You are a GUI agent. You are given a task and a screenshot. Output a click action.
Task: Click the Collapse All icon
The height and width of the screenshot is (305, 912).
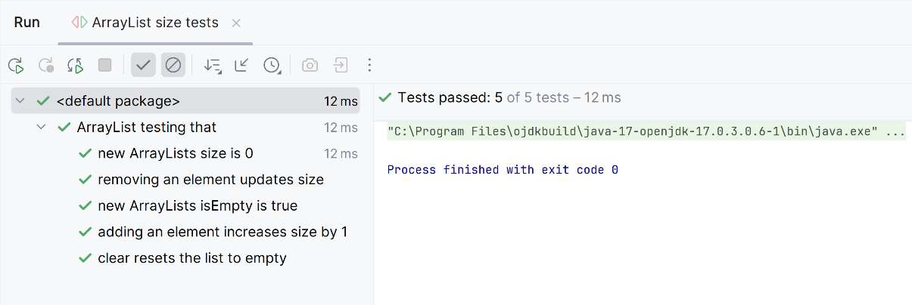tap(241, 65)
